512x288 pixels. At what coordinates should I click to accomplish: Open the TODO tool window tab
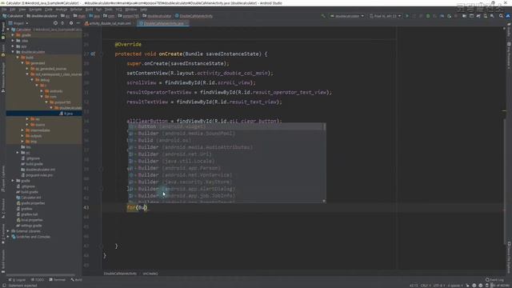click(38, 280)
